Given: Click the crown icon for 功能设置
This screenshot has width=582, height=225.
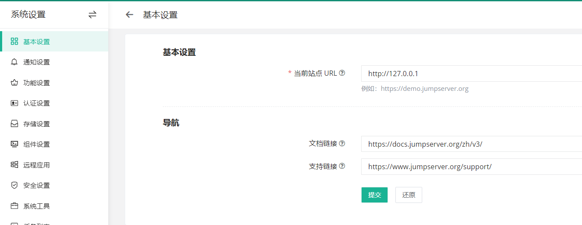Looking at the screenshot, I should 14,83.
